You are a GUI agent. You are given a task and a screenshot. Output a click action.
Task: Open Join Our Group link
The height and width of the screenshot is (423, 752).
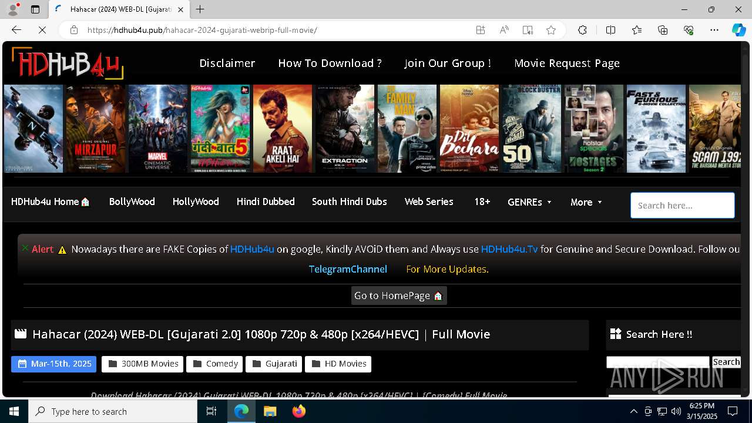pyautogui.click(x=448, y=63)
